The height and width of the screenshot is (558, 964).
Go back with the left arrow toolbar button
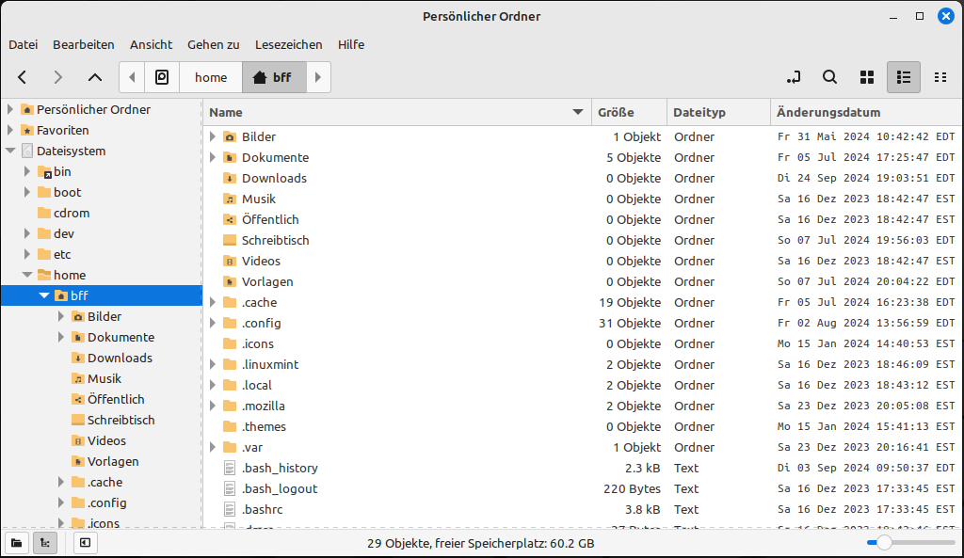click(x=23, y=77)
